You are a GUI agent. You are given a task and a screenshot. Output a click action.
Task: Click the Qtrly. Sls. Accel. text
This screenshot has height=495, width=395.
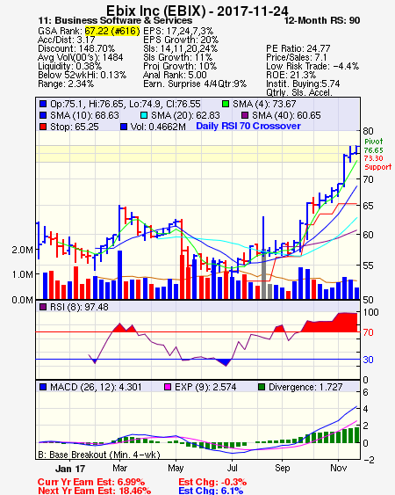(299, 92)
